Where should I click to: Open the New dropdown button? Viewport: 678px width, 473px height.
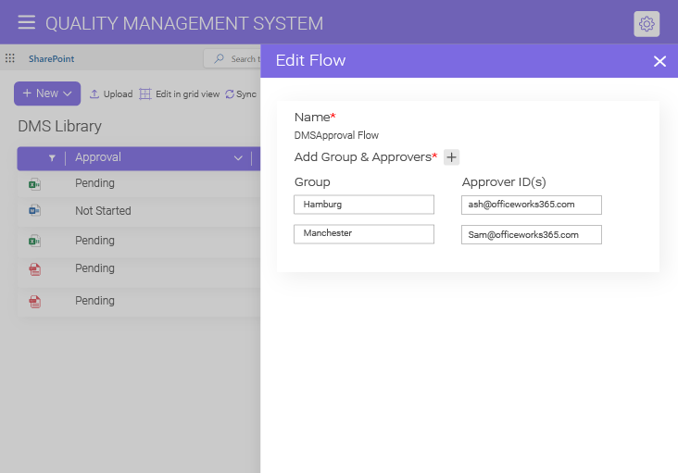[47, 93]
